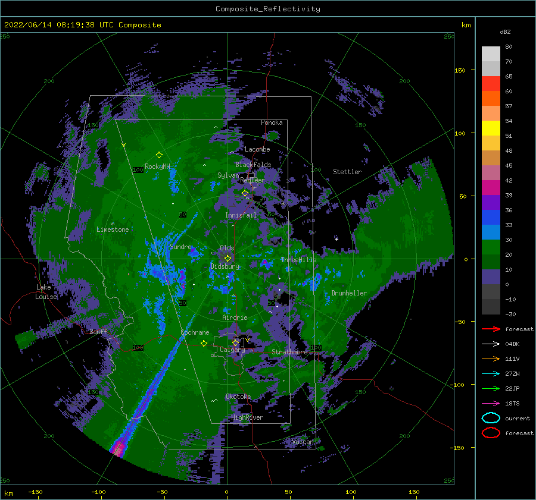Select the purple 0-10 dBZ swatch
Viewport: 536px width, 500px height.
point(491,276)
